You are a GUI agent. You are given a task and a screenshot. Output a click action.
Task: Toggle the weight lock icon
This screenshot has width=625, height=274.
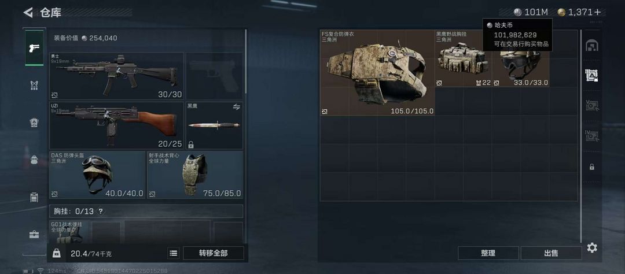[57, 253]
